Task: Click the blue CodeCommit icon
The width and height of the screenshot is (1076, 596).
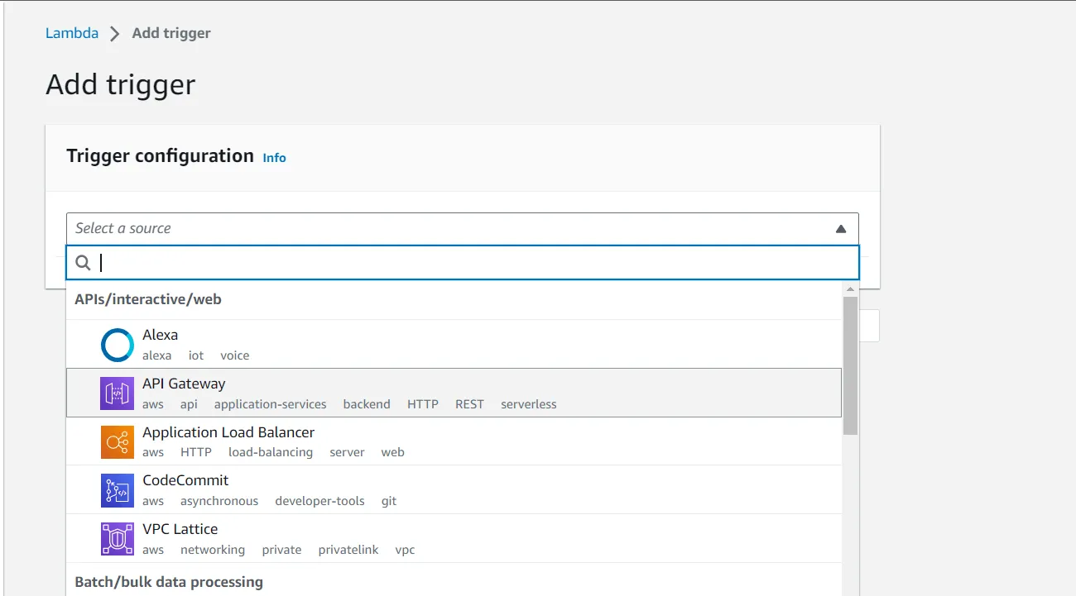Action: coord(117,490)
